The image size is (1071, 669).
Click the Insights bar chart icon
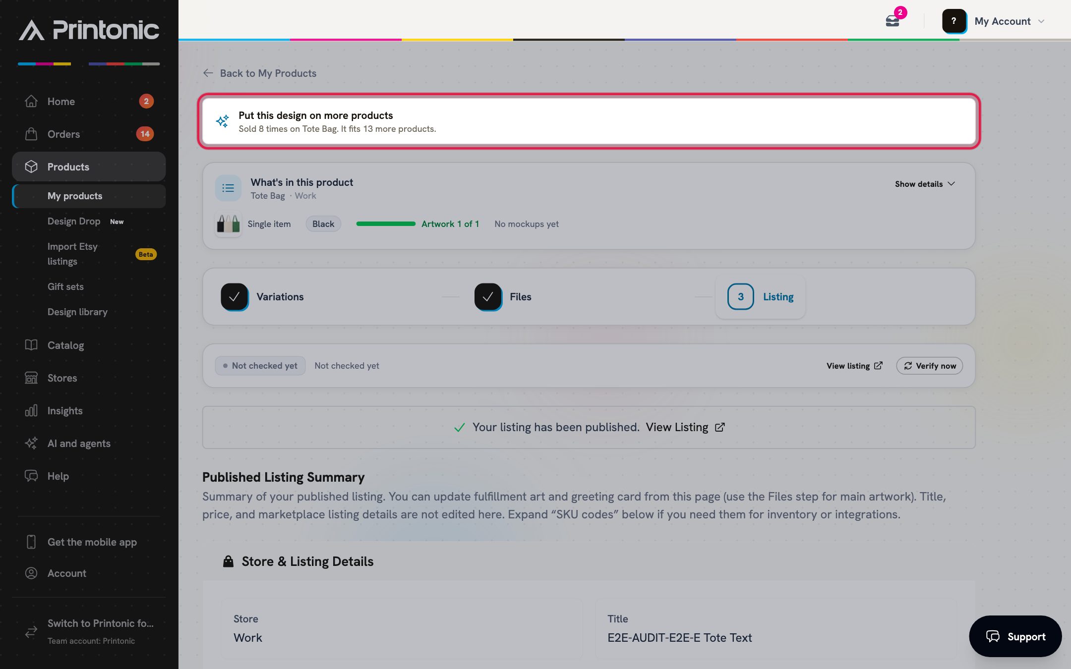[x=31, y=410]
